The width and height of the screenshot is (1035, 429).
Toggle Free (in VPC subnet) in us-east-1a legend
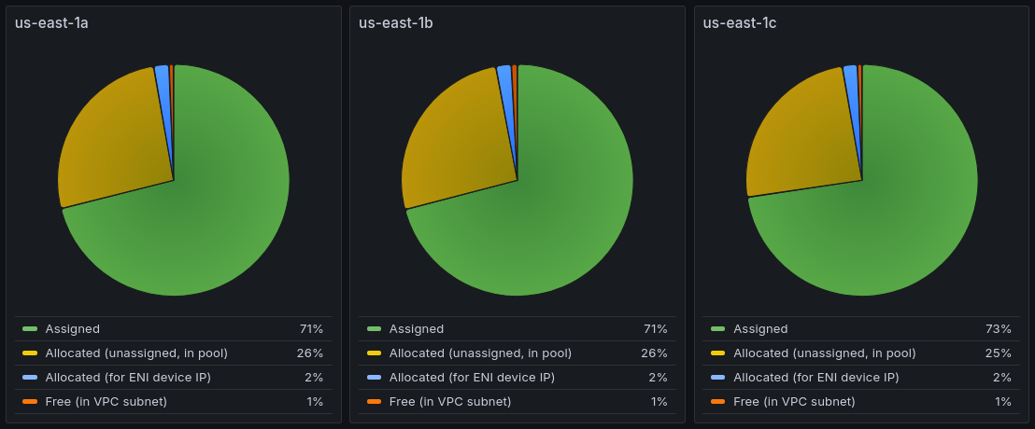click(x=106, y=401)
